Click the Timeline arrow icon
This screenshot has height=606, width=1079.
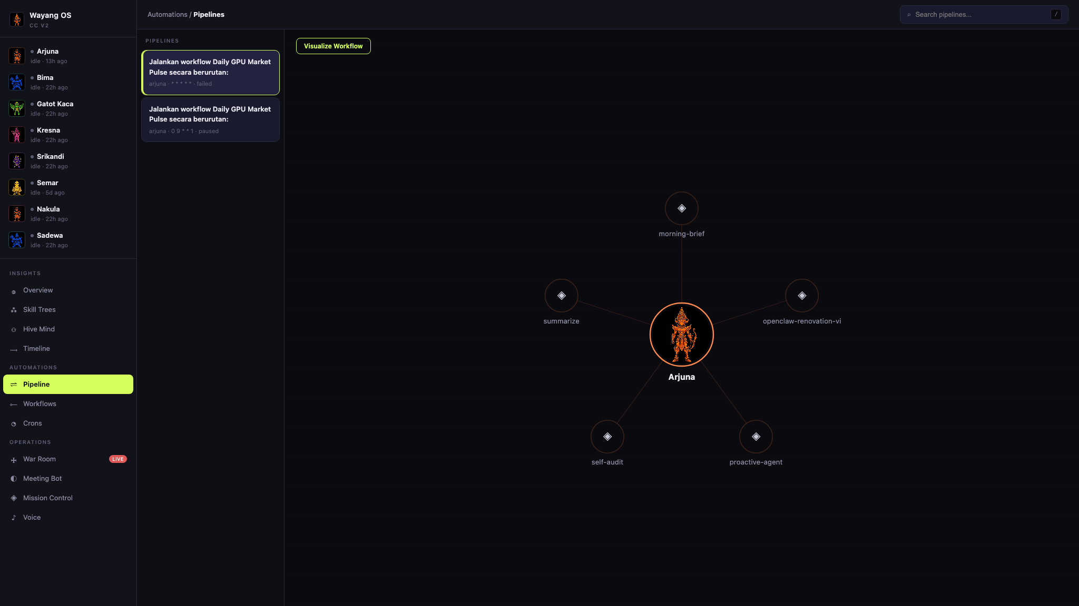click(14, 349)
